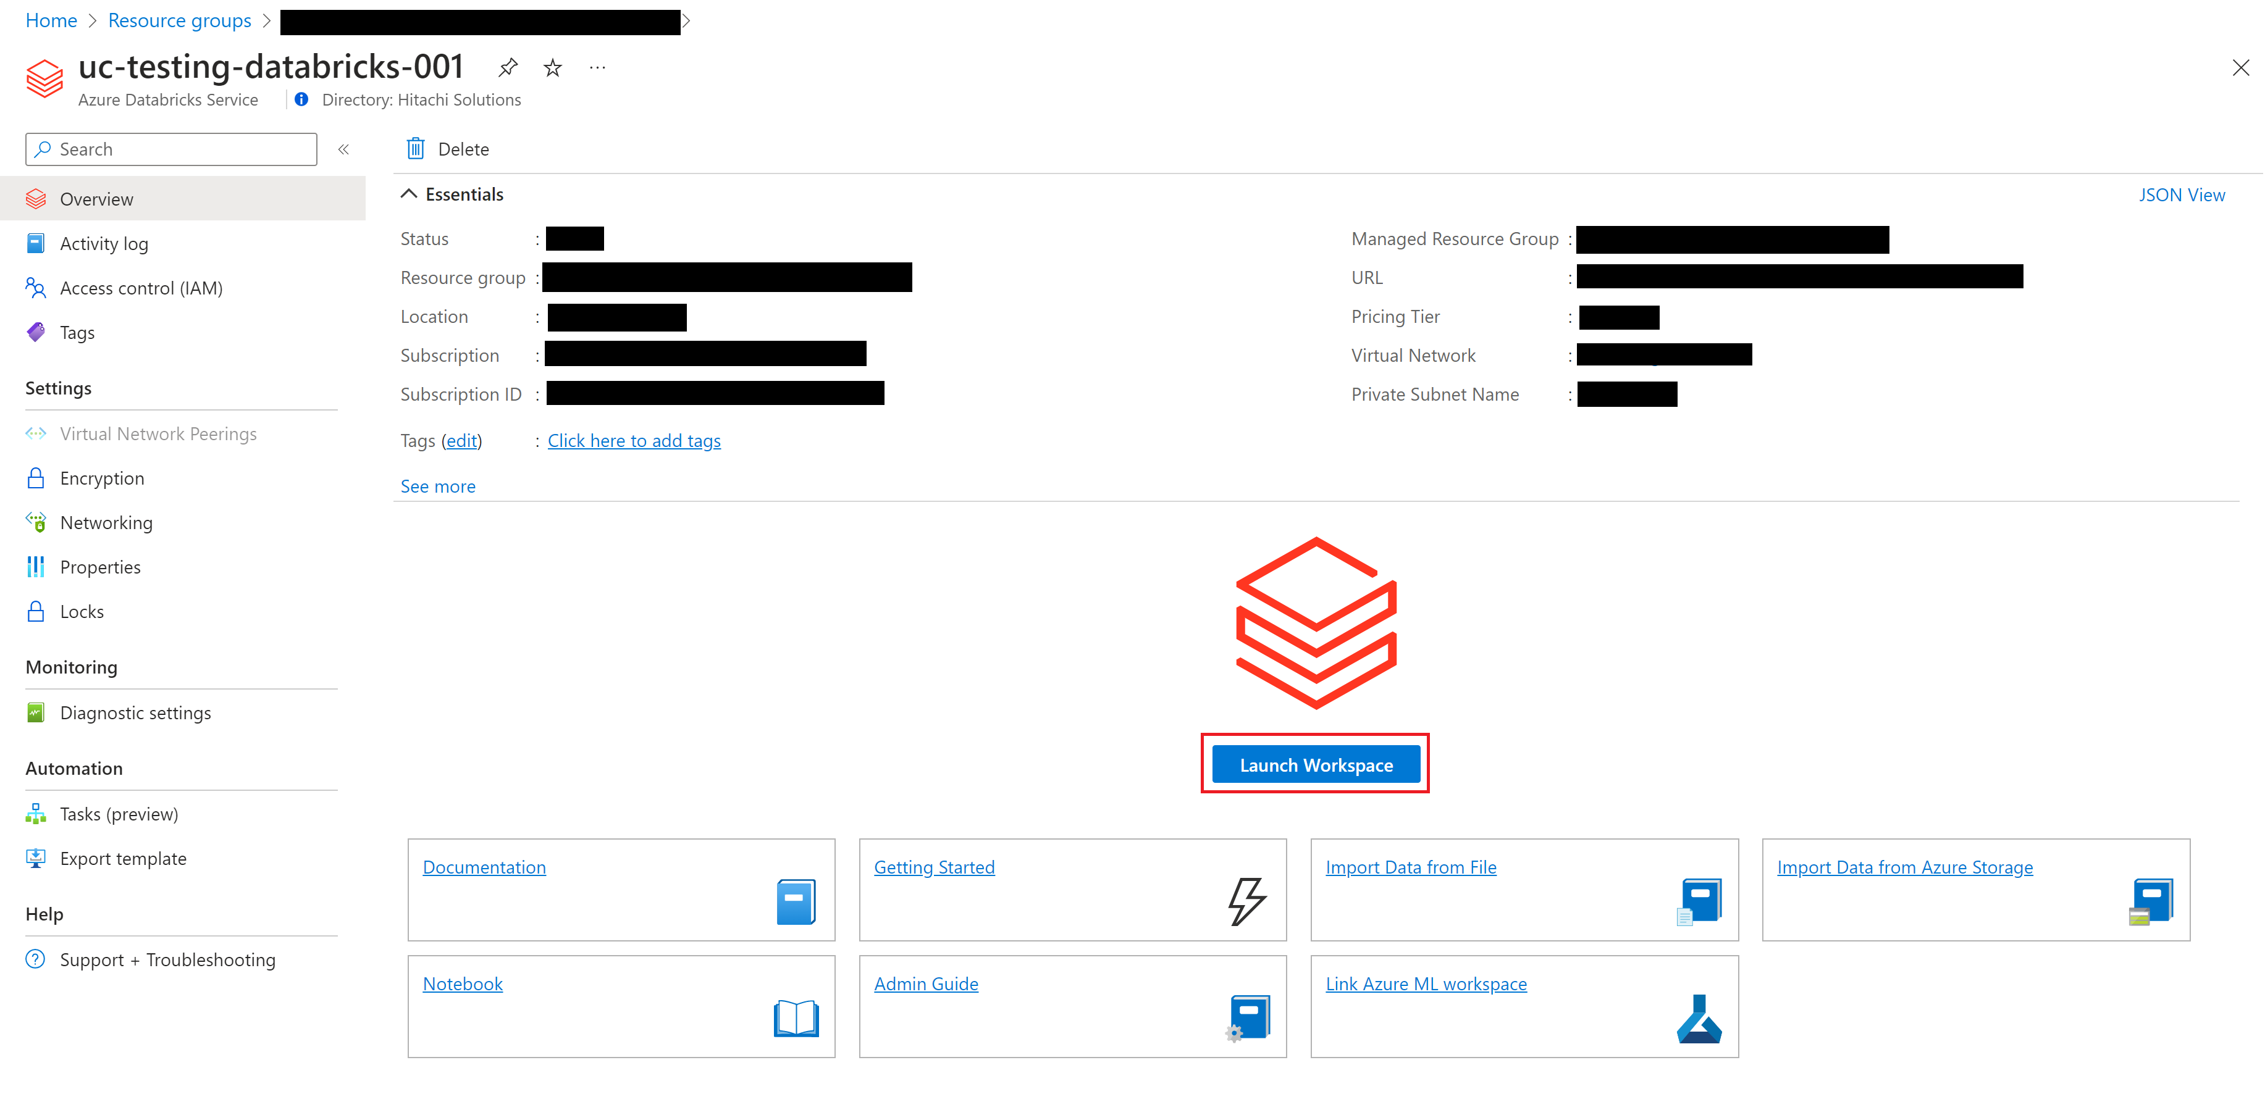Open the Notebook link
The image size is (2265, 1102).
(x=463, y=984)
